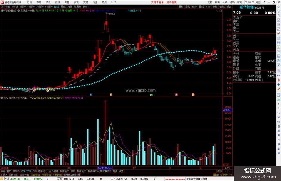
Task: Open the F10 company info
Action: [x=208, y=7]
